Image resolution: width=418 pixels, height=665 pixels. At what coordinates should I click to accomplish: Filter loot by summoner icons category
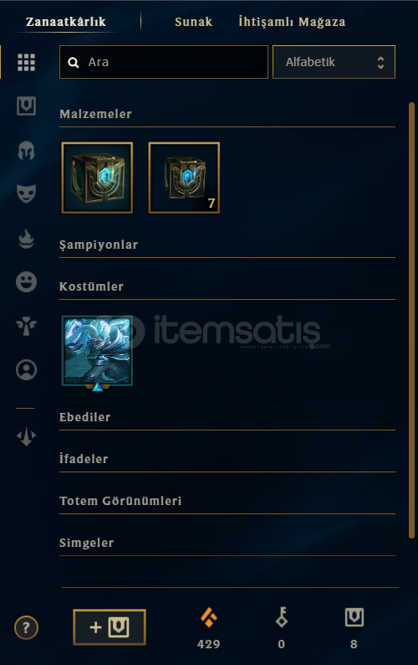[26, 370]
